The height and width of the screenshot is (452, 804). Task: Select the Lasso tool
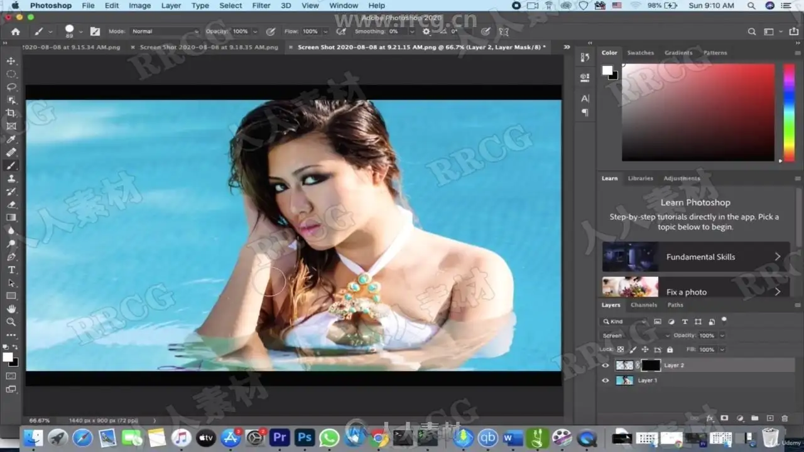[x=11, y=87]
